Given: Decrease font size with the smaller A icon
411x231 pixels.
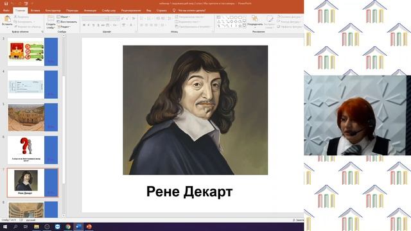Looking at the screenshot, I should coord(127,19).
